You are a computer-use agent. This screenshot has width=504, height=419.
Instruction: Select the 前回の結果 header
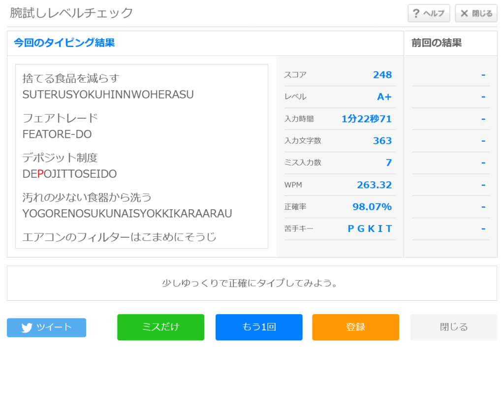[x=437, y=43]
